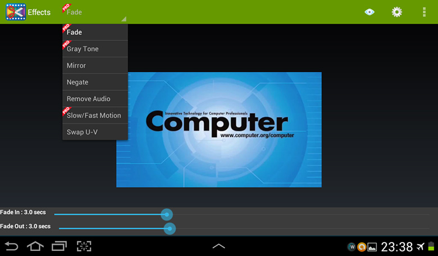Tap the airplane mode status icon

[x=420, y=246]
